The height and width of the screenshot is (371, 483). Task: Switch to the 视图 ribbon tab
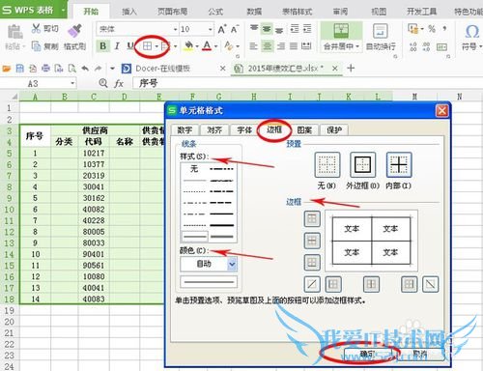click(x=379, y=12)
